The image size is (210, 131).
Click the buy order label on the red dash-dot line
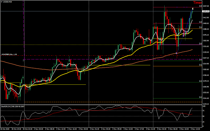[x=9, y=54]
